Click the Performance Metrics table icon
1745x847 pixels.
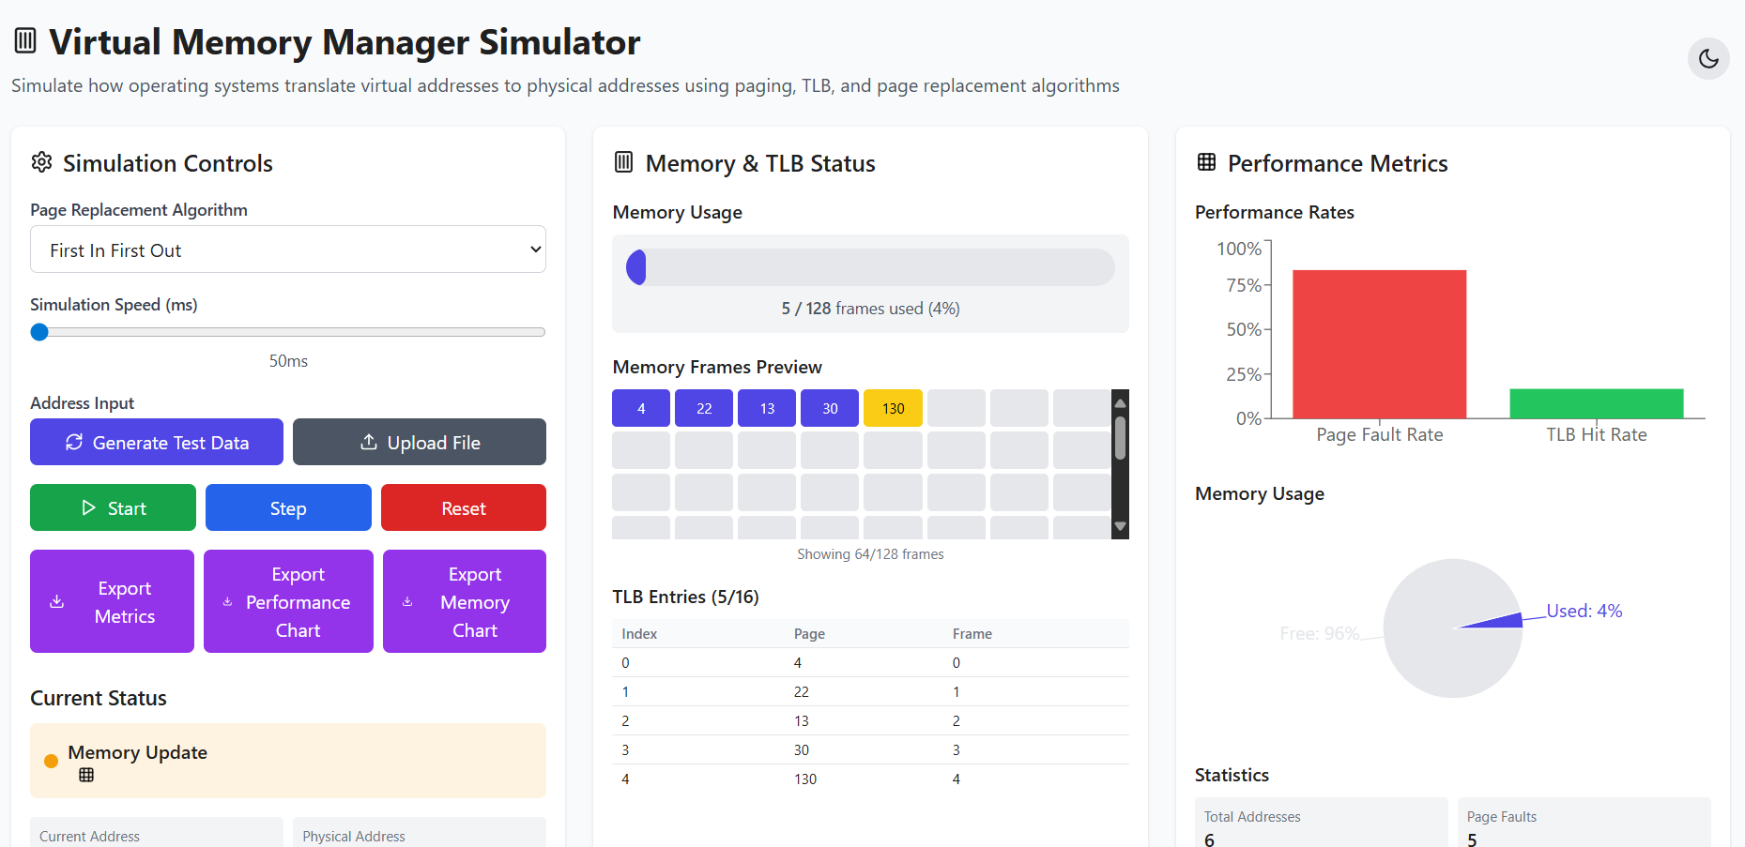coord(1206,162)
